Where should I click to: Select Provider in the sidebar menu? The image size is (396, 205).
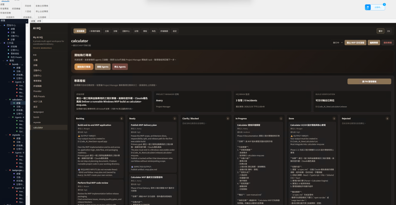coord(37,91)
